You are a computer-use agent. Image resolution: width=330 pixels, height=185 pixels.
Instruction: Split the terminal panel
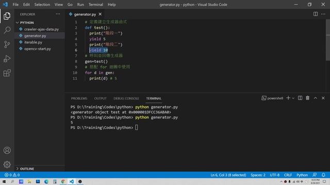click(300, 98)
